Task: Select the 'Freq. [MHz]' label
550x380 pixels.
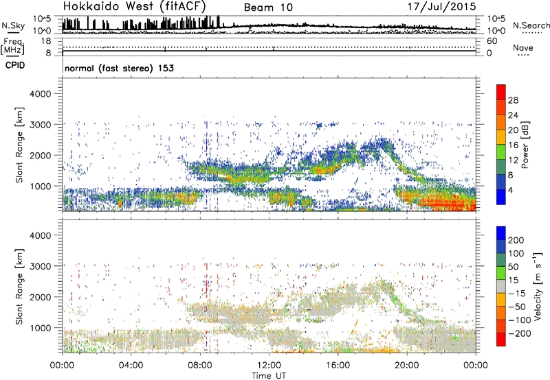Action: click(x=12, y=46)
